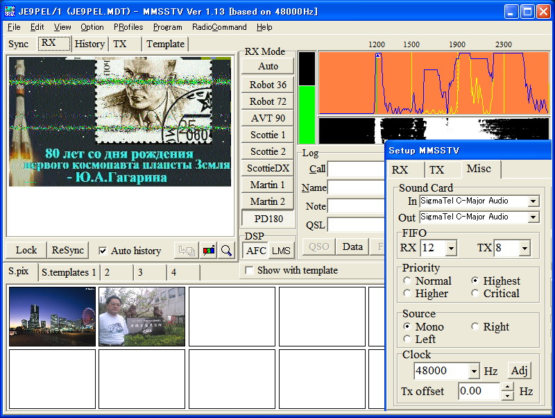Click the Auto RX mode button
Viewport: 555px width, 418px height.
[x=268, y=66]
